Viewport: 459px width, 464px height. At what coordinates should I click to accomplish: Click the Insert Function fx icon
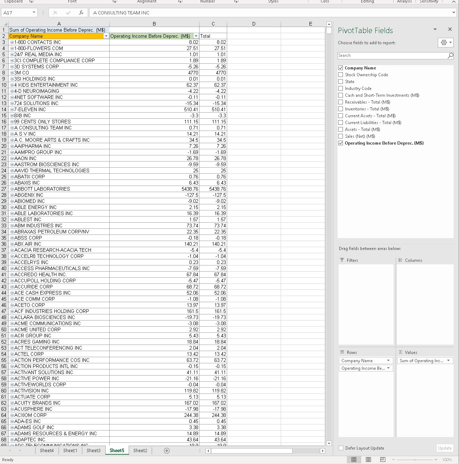point(81,13)
